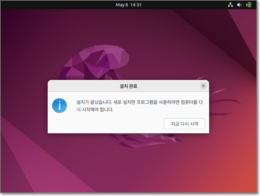Viewport: 260px width, 196px height.
Task: Open the wired network status icon
Action: pyautogui.click(x=230, y=5)
